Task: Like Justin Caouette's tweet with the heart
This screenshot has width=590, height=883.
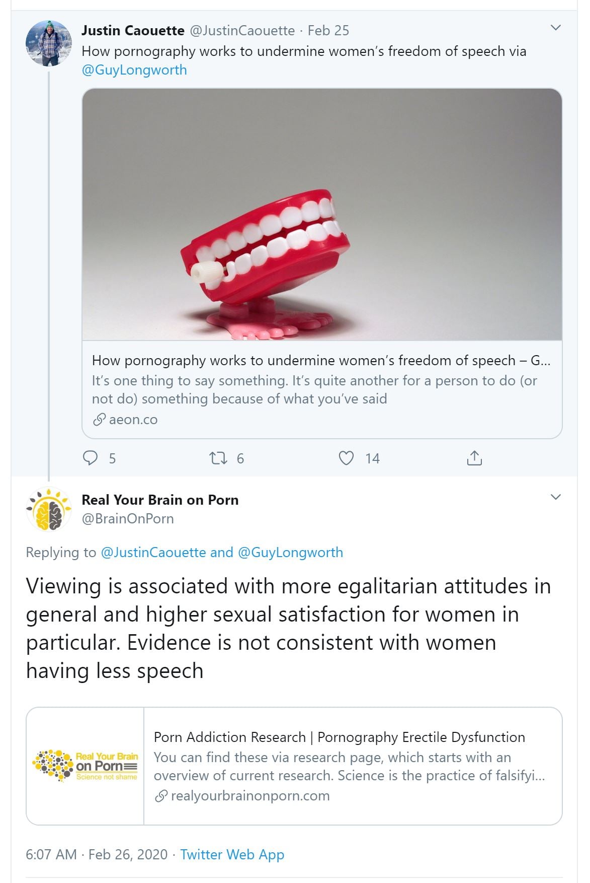Action: coord(346,458)
